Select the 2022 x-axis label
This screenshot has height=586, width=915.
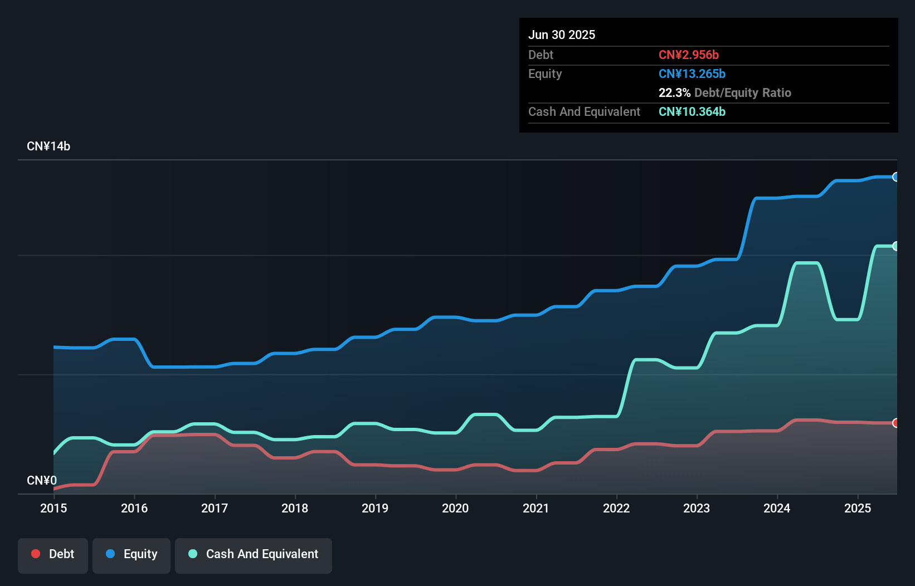tap(616, 508)
